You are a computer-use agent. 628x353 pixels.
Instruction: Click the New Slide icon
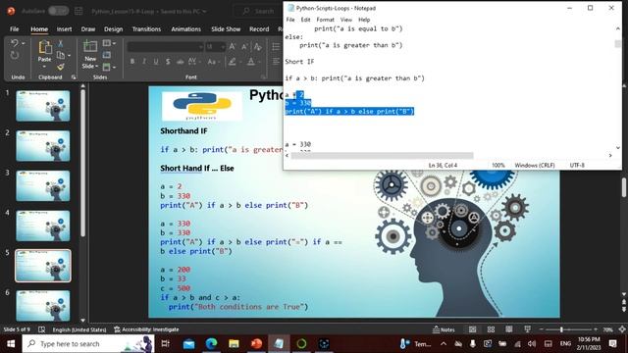[90, 47]
